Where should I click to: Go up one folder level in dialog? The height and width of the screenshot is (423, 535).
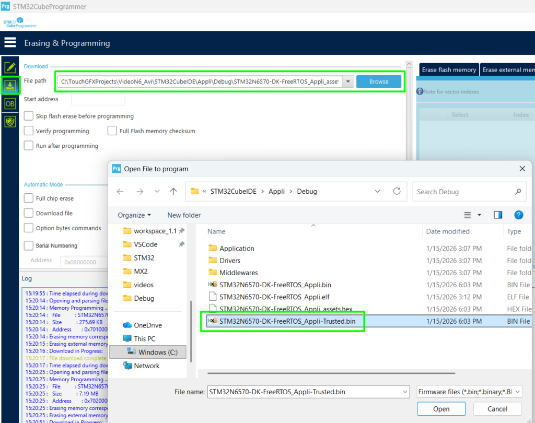(173, 192)
